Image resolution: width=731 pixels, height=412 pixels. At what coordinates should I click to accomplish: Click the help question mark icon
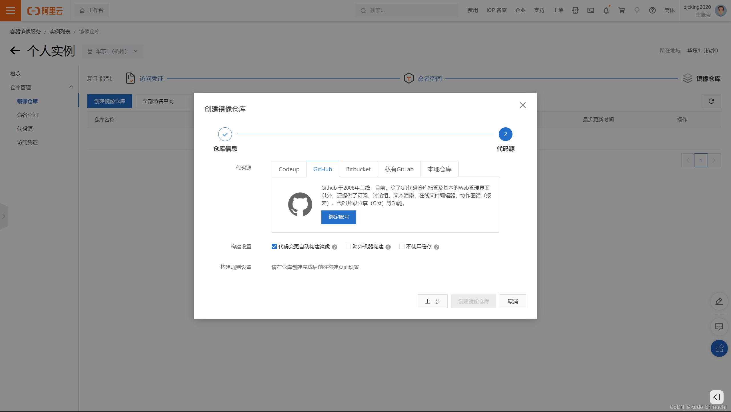tap(652, 11)
